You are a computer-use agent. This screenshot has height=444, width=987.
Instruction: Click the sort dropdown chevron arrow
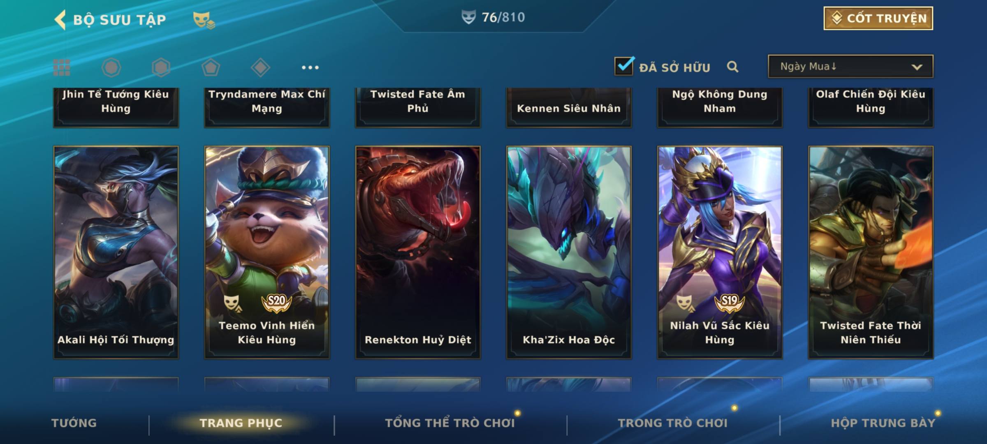point(917,67)
